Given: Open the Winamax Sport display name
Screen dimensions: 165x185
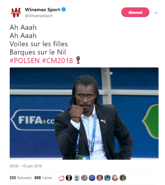Looking at the screenshot, I should click(x=43, y=9).
